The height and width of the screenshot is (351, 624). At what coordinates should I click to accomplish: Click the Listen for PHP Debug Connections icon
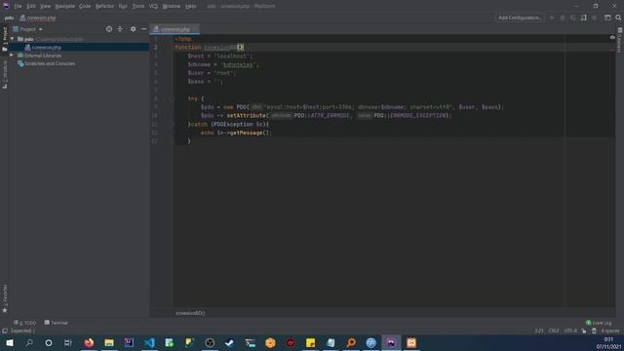pyautogui.click(x=584, y=18)
